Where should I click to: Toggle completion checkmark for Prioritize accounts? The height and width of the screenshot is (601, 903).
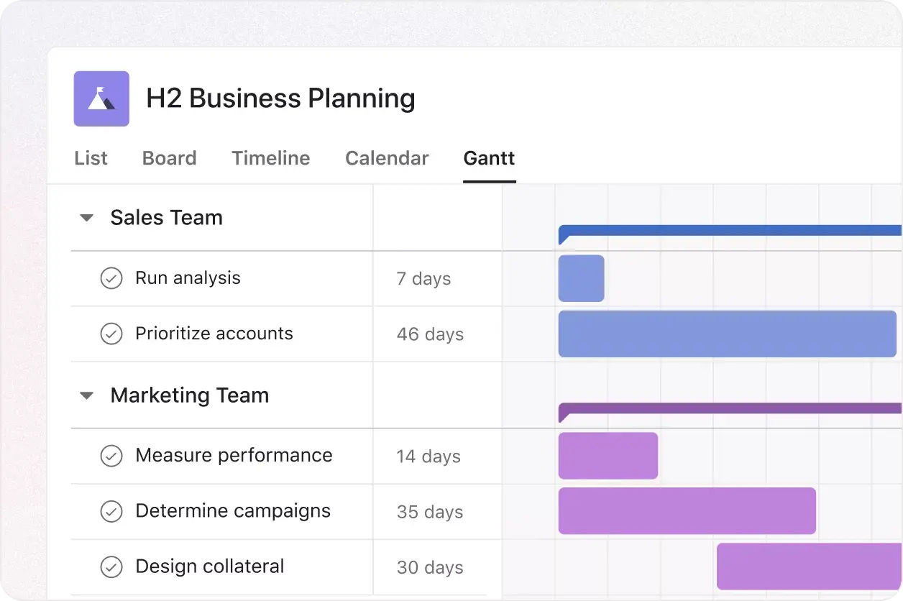111,334
